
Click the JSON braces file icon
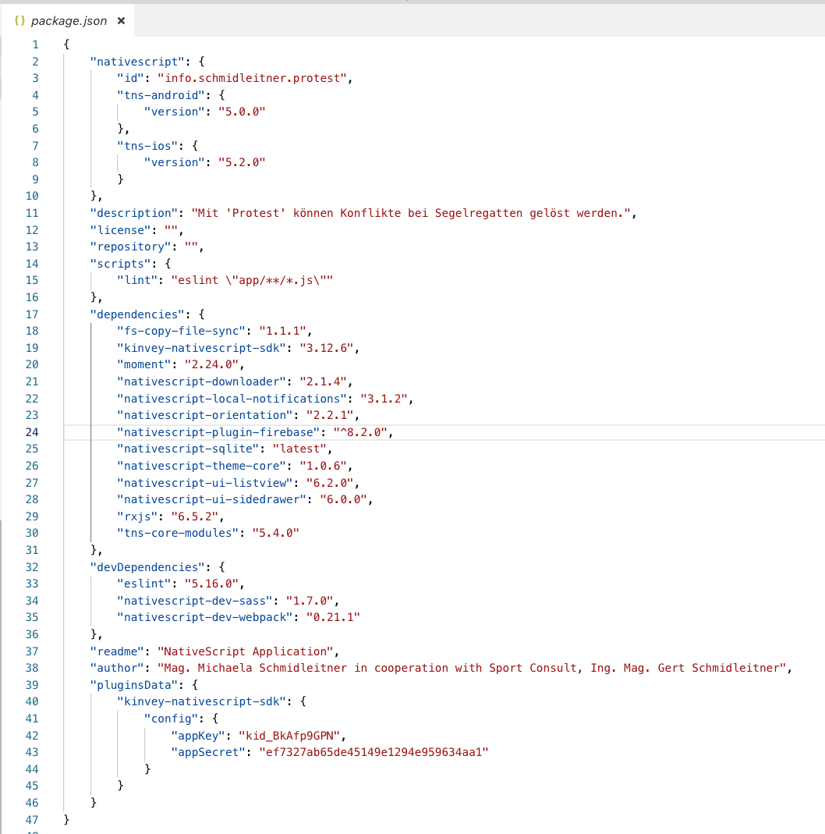tap(19, 21)
